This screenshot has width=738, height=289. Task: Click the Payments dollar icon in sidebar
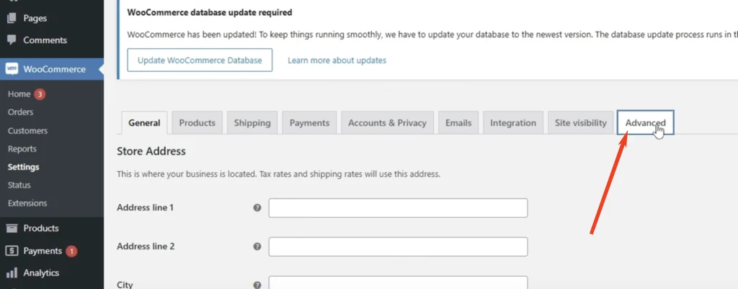12,251
